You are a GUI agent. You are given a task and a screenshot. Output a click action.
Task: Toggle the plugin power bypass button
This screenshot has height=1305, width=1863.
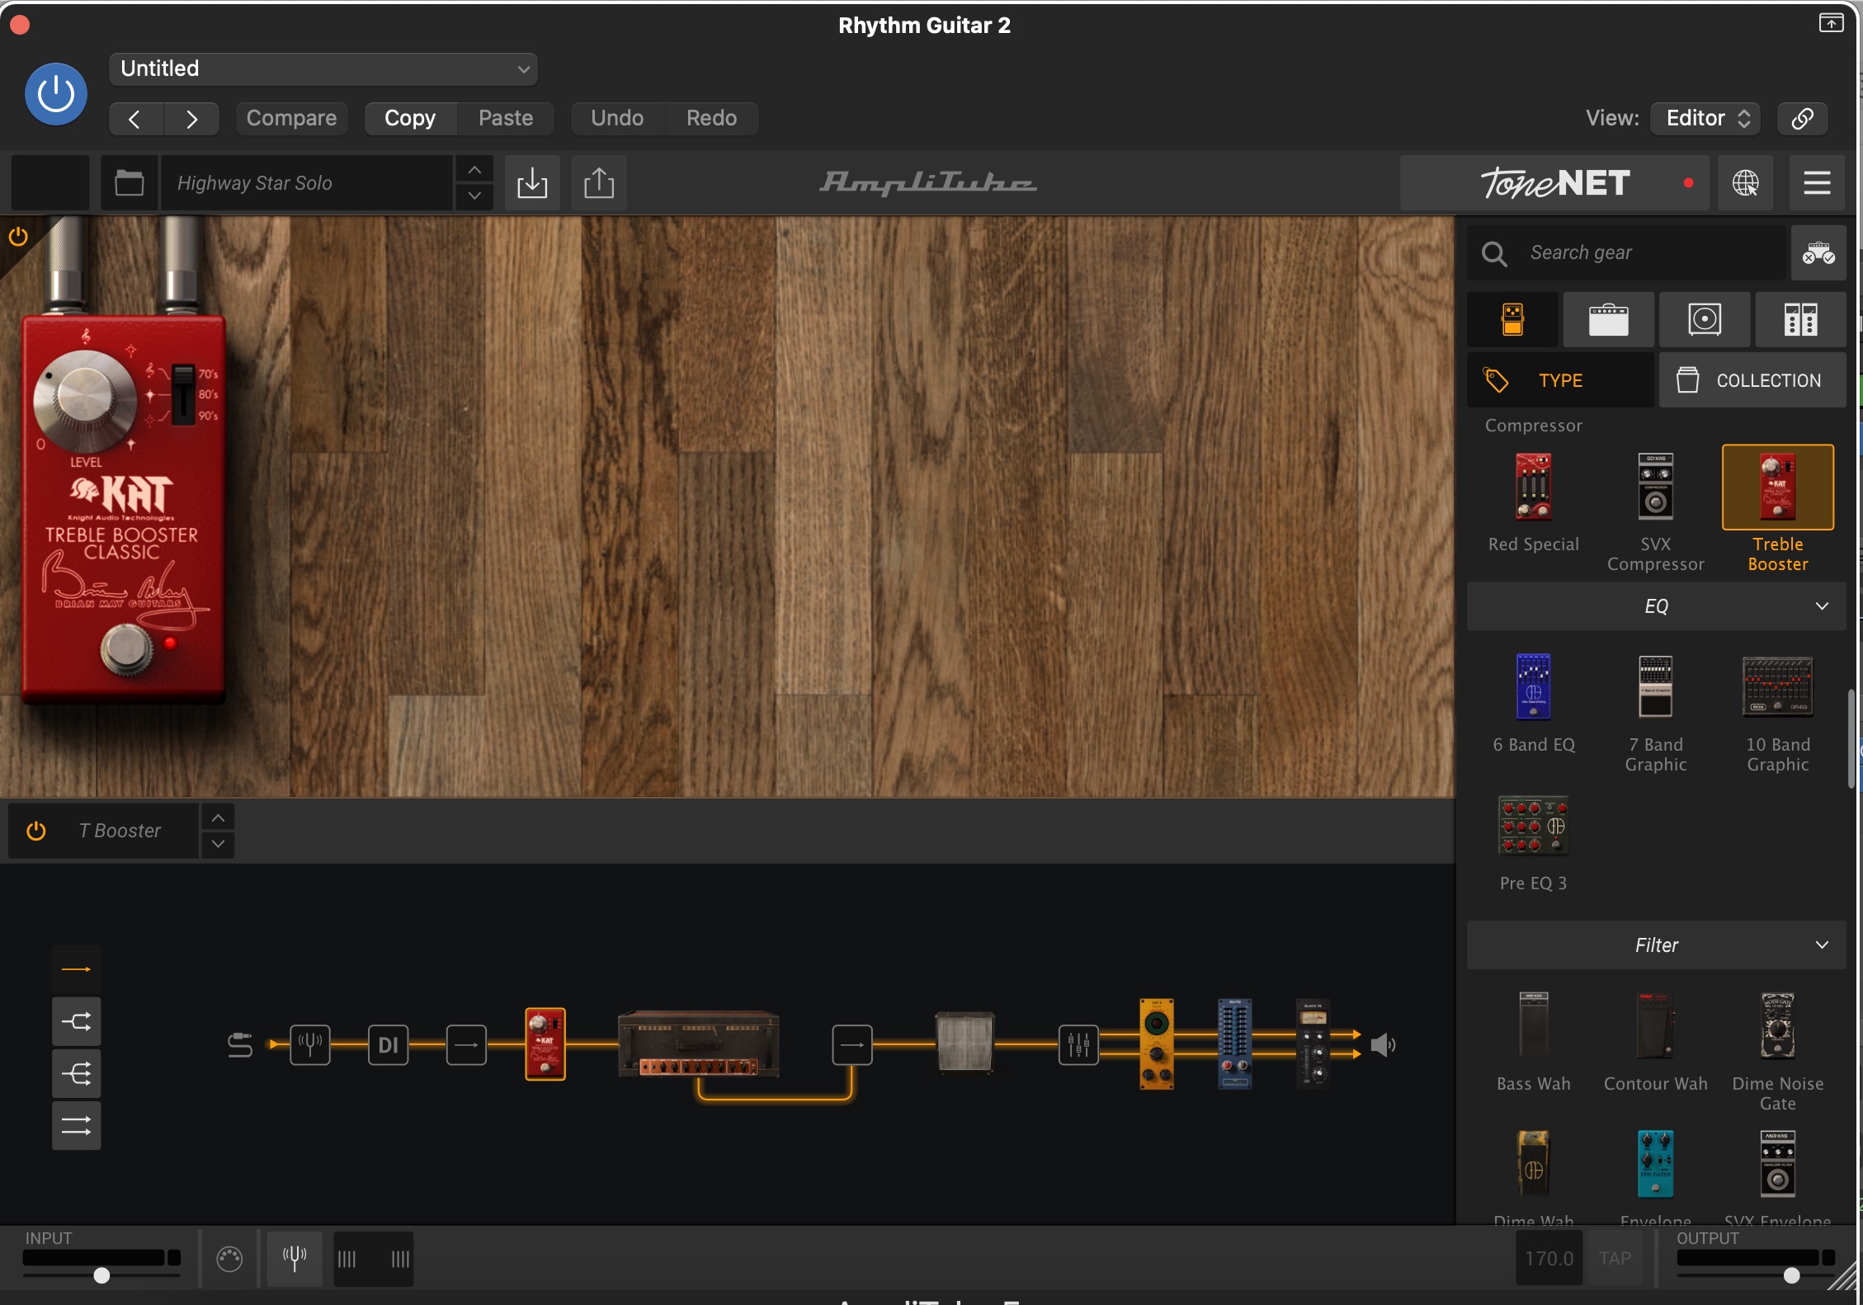[56, 94]
